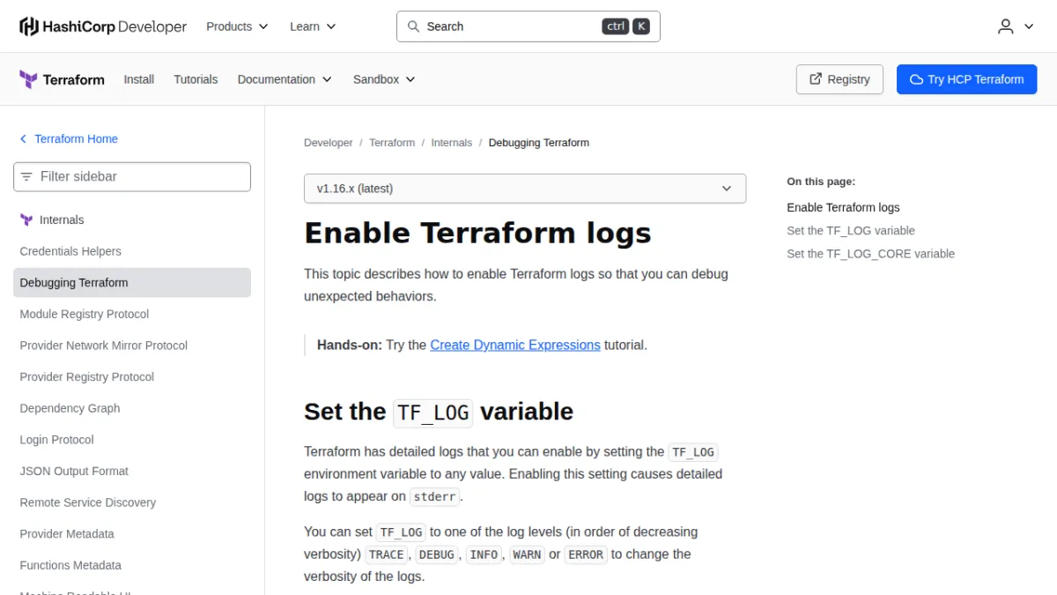Click the Internals breadcrumb link
1057x595 pixels.
point(452,143)
